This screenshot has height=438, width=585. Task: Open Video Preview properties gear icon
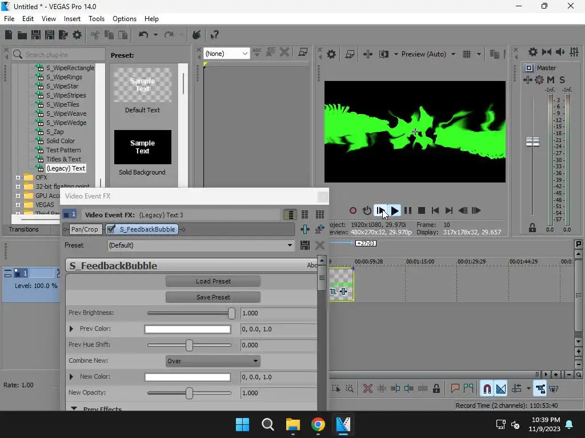coord(331,54)
